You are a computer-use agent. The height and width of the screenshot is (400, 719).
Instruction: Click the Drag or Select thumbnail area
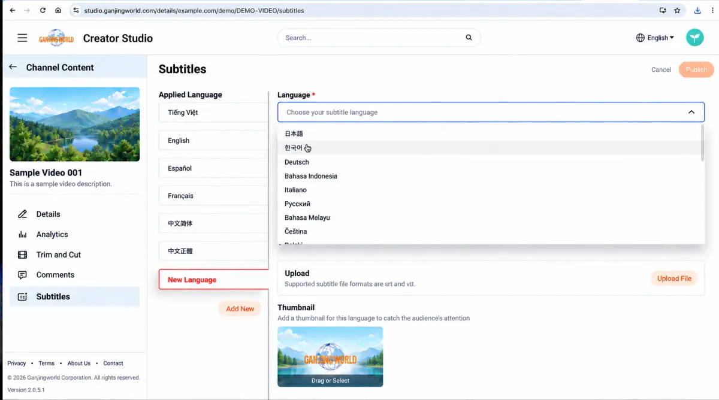330,356
